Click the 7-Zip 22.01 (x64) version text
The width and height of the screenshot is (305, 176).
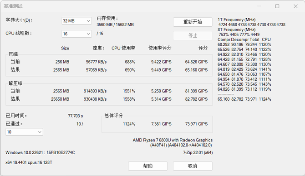pyautogui.click(x=198, y=152)
